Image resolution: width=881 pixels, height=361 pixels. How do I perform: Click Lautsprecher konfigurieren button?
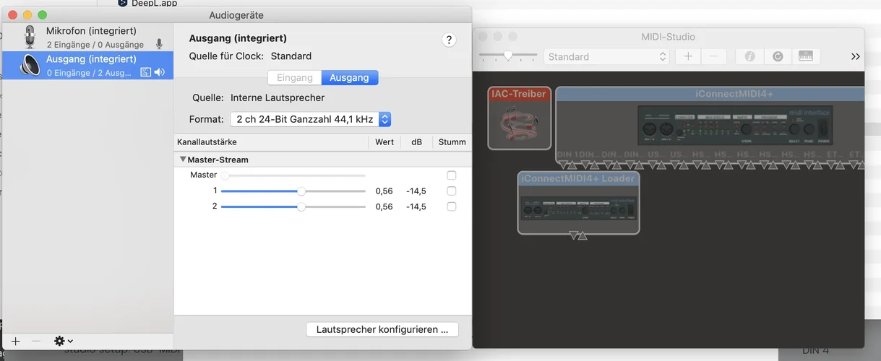point(382,329)
